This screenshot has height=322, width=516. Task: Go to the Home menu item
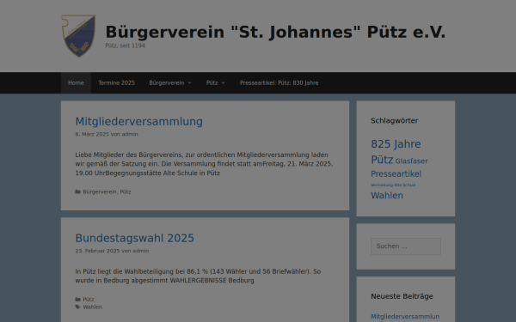[76, 82]
